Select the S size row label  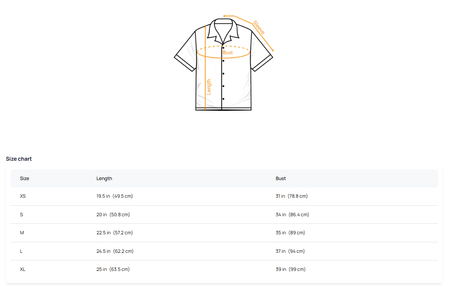(x=21, y=215)
